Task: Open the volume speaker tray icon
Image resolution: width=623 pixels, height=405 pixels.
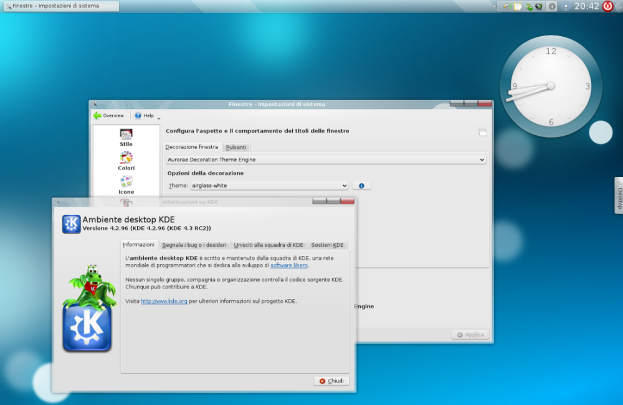Action: [x=506, y=6]
